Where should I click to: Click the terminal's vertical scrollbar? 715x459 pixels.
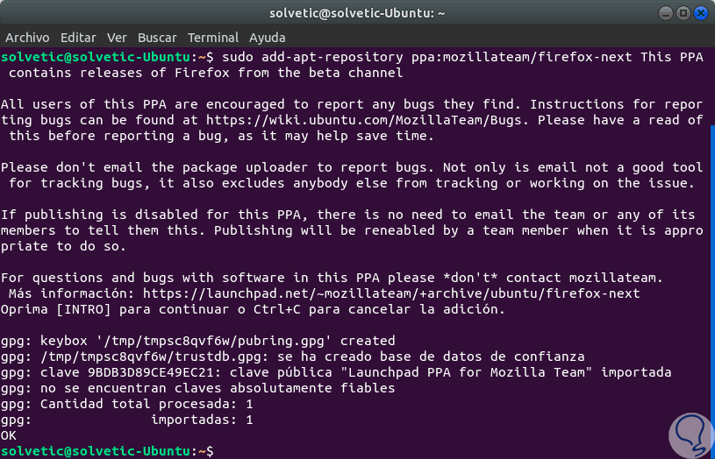pos(711,280)
